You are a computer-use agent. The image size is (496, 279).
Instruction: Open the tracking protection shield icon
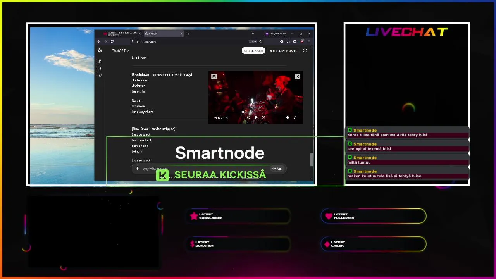click(133, 41)
